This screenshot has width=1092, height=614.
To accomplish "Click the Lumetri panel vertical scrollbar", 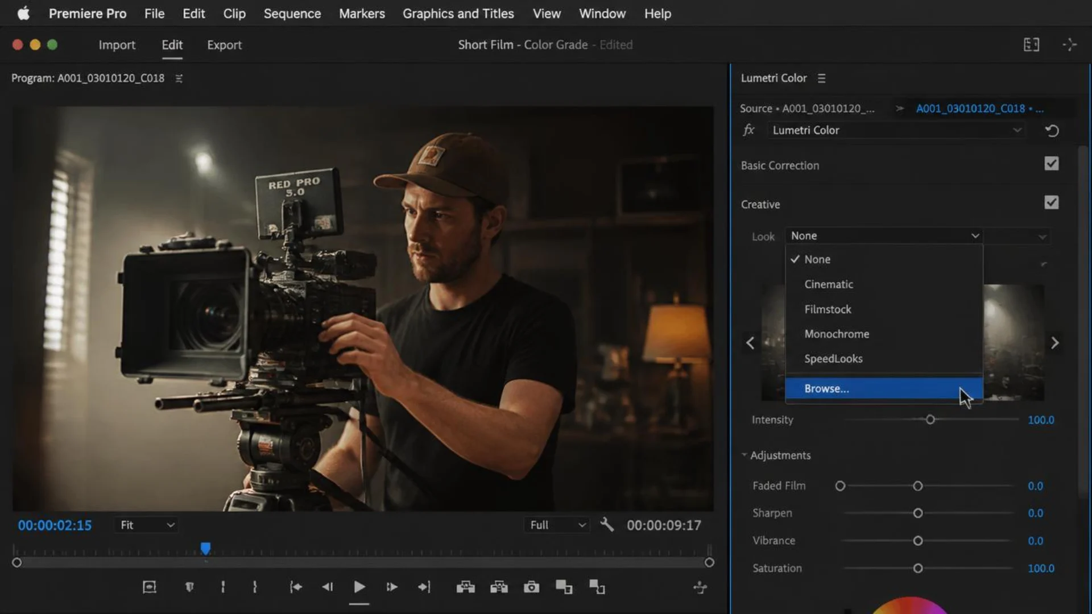I will (1083, 323).
